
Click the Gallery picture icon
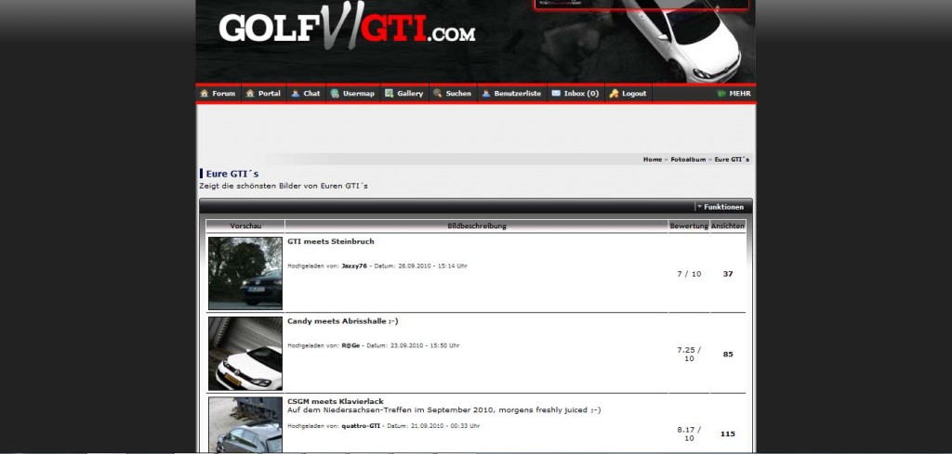389,94
